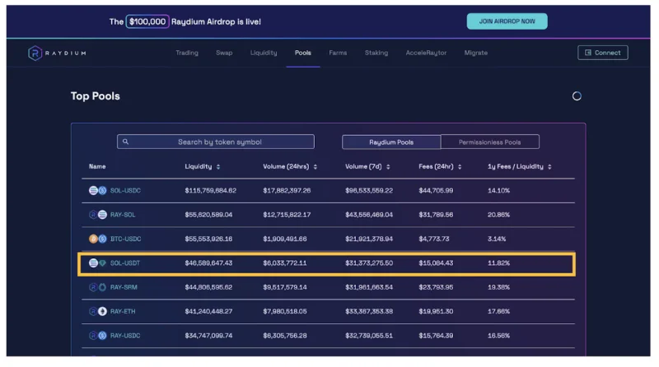
Task: Sort by Volume (24hrs) arrows
Action: (x=315, y=167)
